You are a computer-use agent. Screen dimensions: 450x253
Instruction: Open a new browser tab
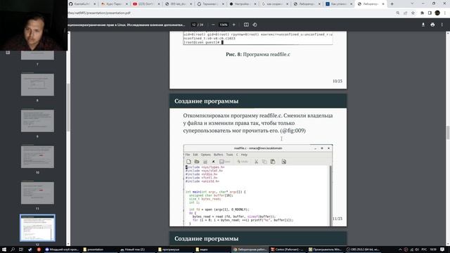(392, 4)
